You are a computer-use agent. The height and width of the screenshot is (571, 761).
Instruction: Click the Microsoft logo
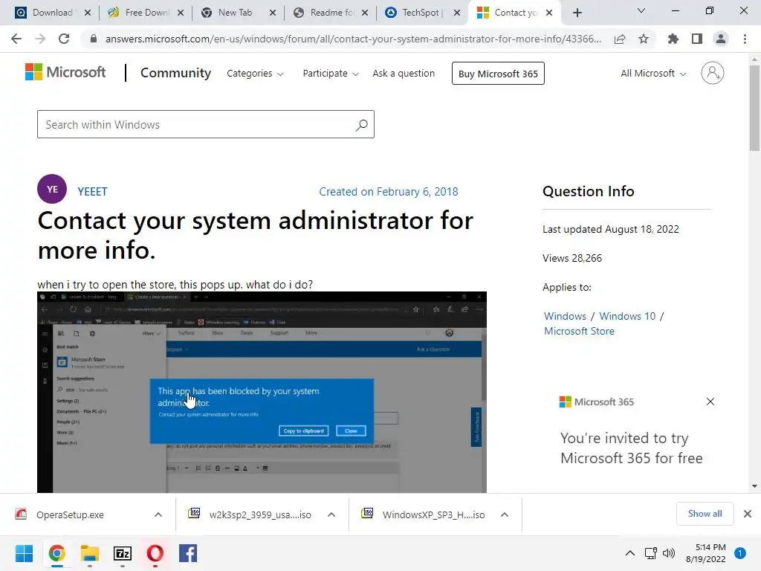65,72
